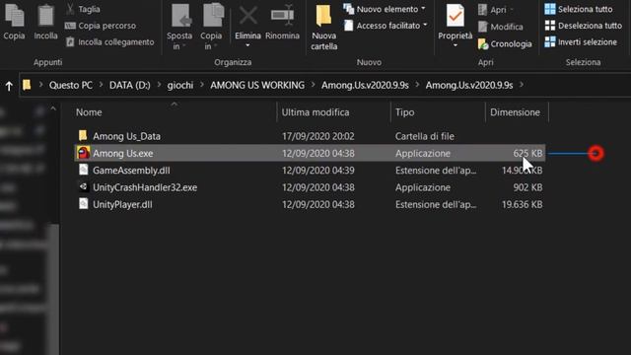Select the Among Us.exe crewmate icon
Screen dimensions: 631x355
pyautogui.click(x=83, y=153)
